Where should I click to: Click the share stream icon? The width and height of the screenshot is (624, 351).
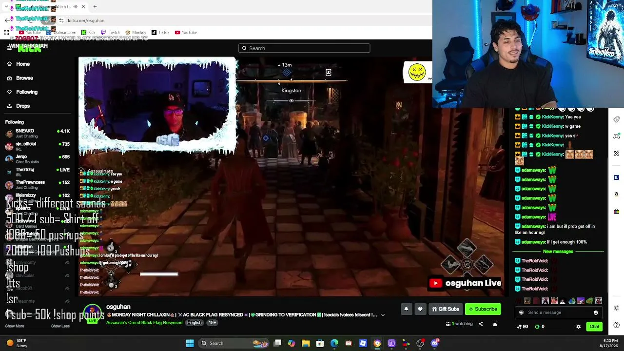481,324
